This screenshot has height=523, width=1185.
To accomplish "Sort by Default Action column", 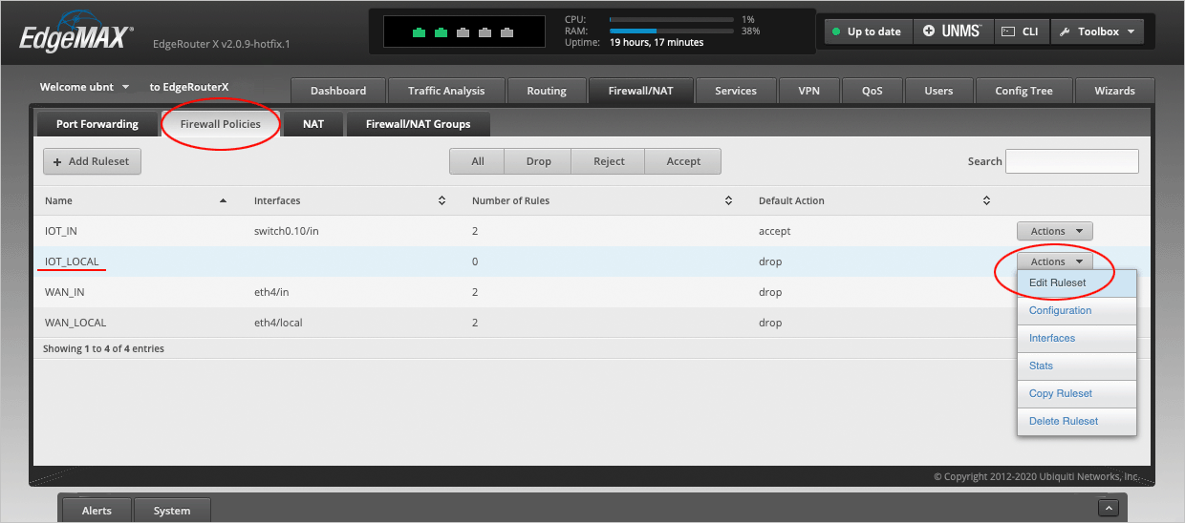I will 874,200.
